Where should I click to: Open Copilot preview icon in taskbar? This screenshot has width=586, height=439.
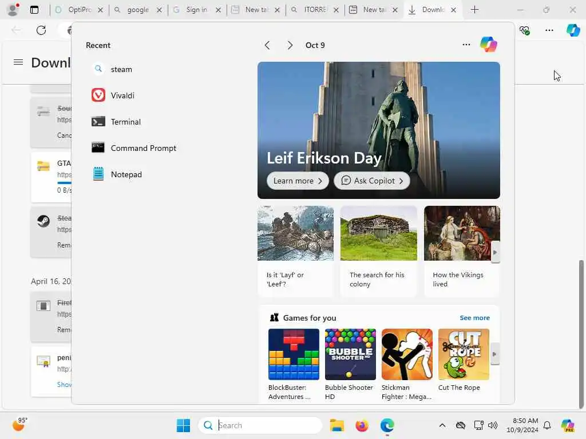click(x=568, y=425)
